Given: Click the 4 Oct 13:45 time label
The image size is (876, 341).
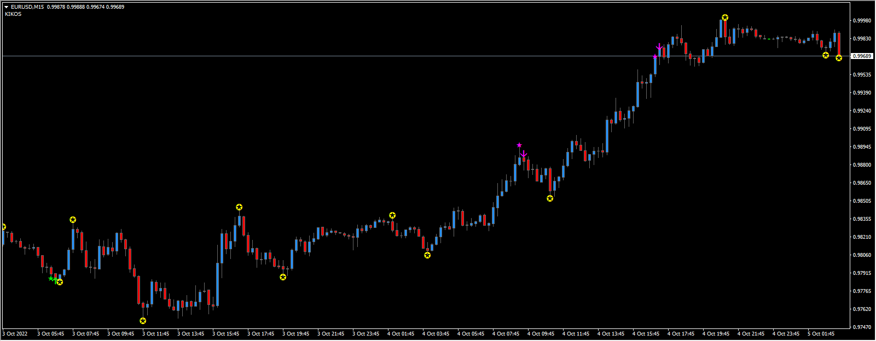Looking at the screenshot, I should pos(611,334).
